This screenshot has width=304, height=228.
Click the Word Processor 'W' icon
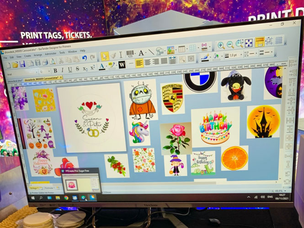122,64
